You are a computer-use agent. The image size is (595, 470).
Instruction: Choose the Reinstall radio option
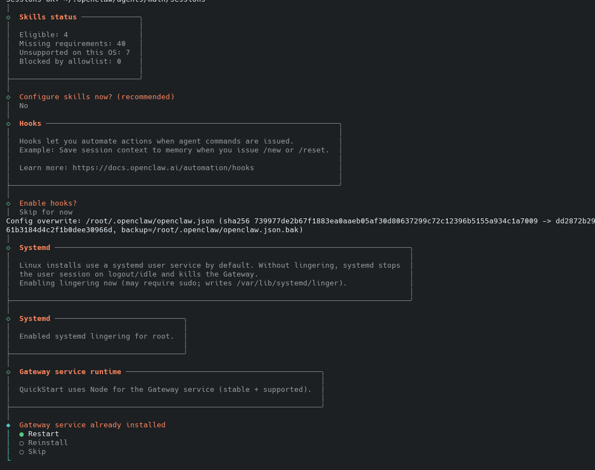[48, 443]
